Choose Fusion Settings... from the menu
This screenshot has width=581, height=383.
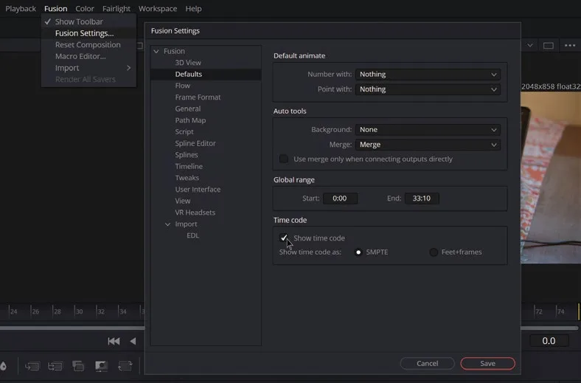(88, 33)
